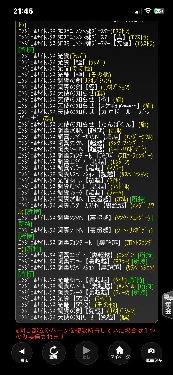This screenshot has height=375, width=173.
Task: Select 鋼翼エンジン【裏超越】 row
Action: pos(86,255)
